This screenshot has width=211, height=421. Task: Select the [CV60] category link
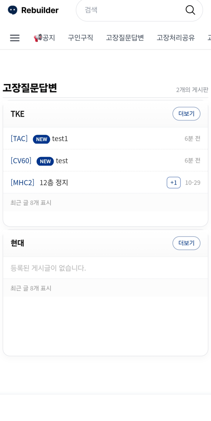[x=21, y=161]
